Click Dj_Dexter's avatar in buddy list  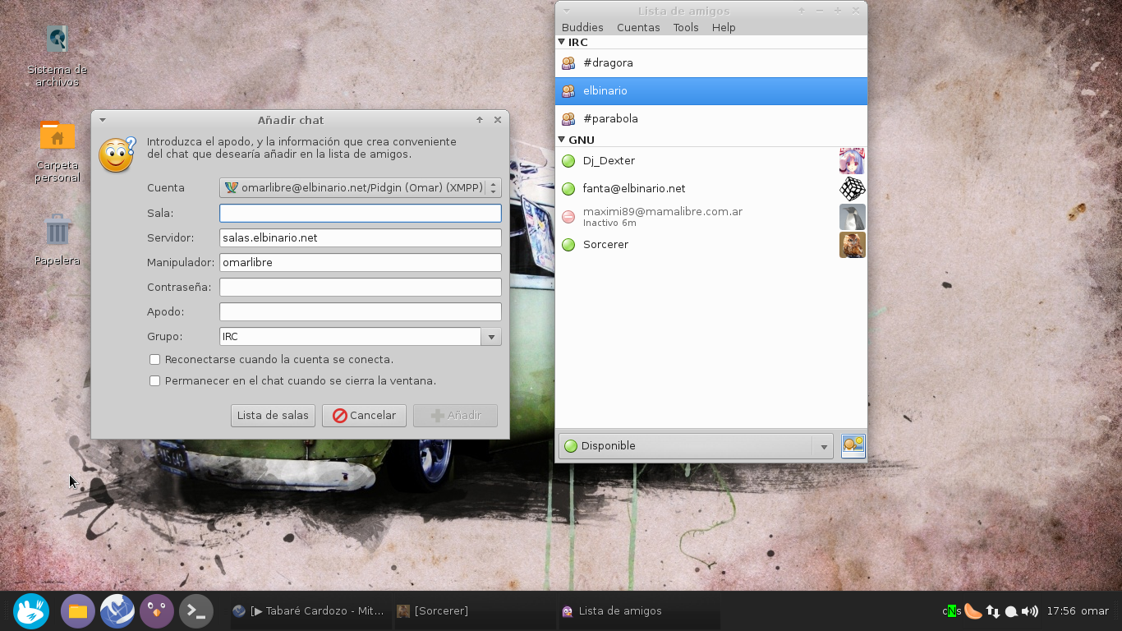click(x=853, y=161)
